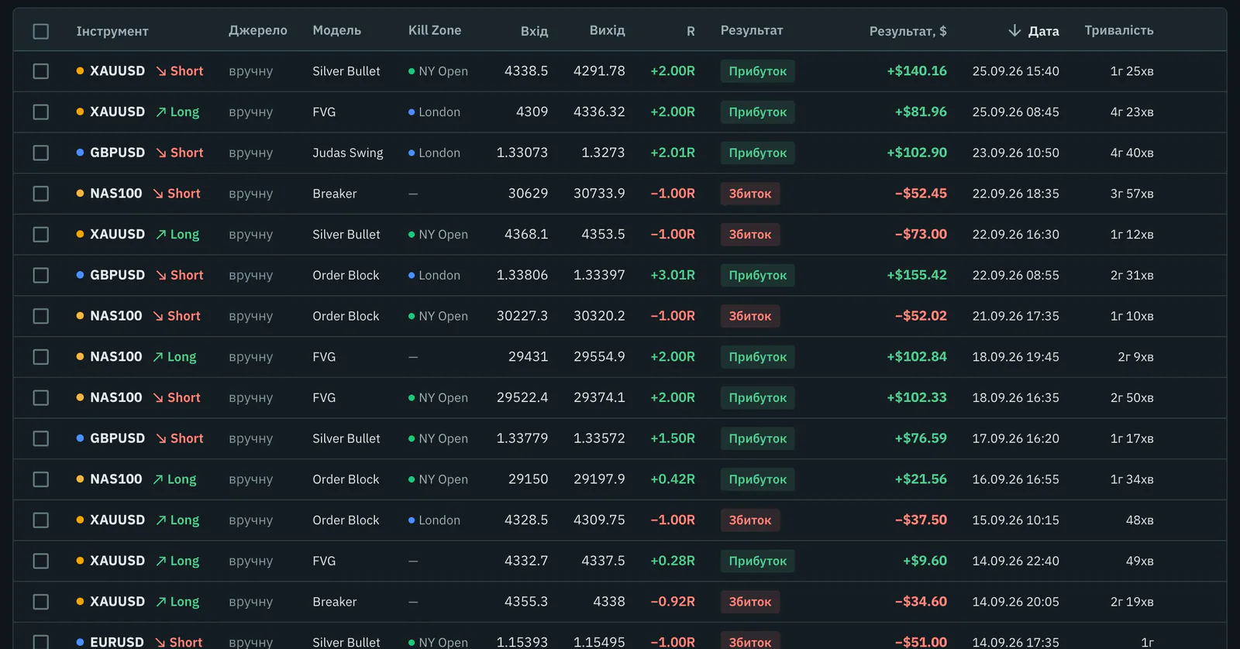Screen dimensions: 1240x649
Task: Click the -$37.50 result value
Action: point(921,520)
